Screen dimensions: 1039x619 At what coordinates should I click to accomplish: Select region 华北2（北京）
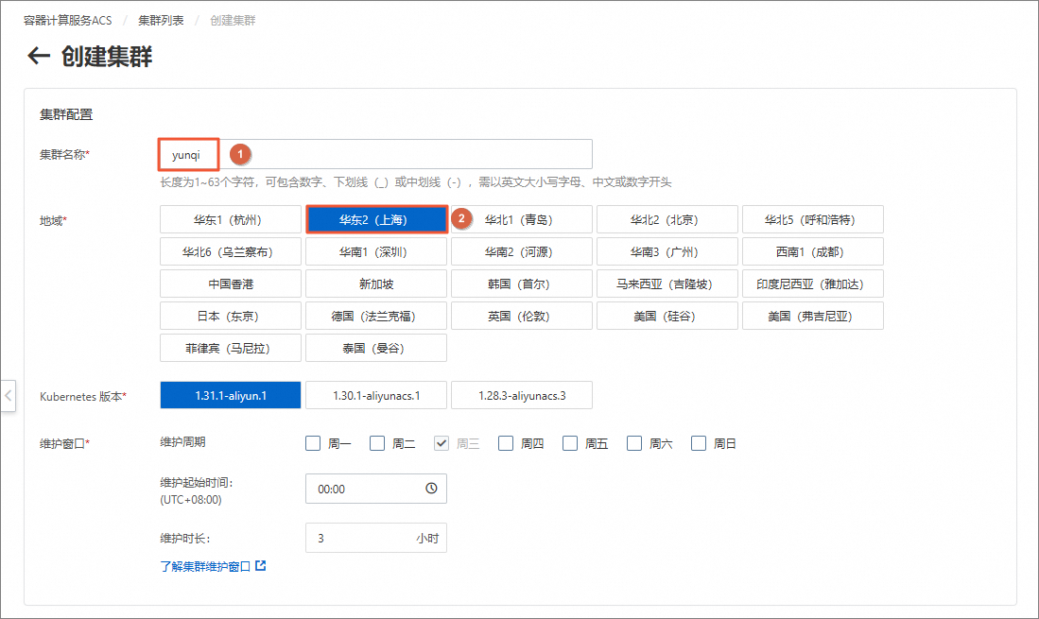point(667,220)
